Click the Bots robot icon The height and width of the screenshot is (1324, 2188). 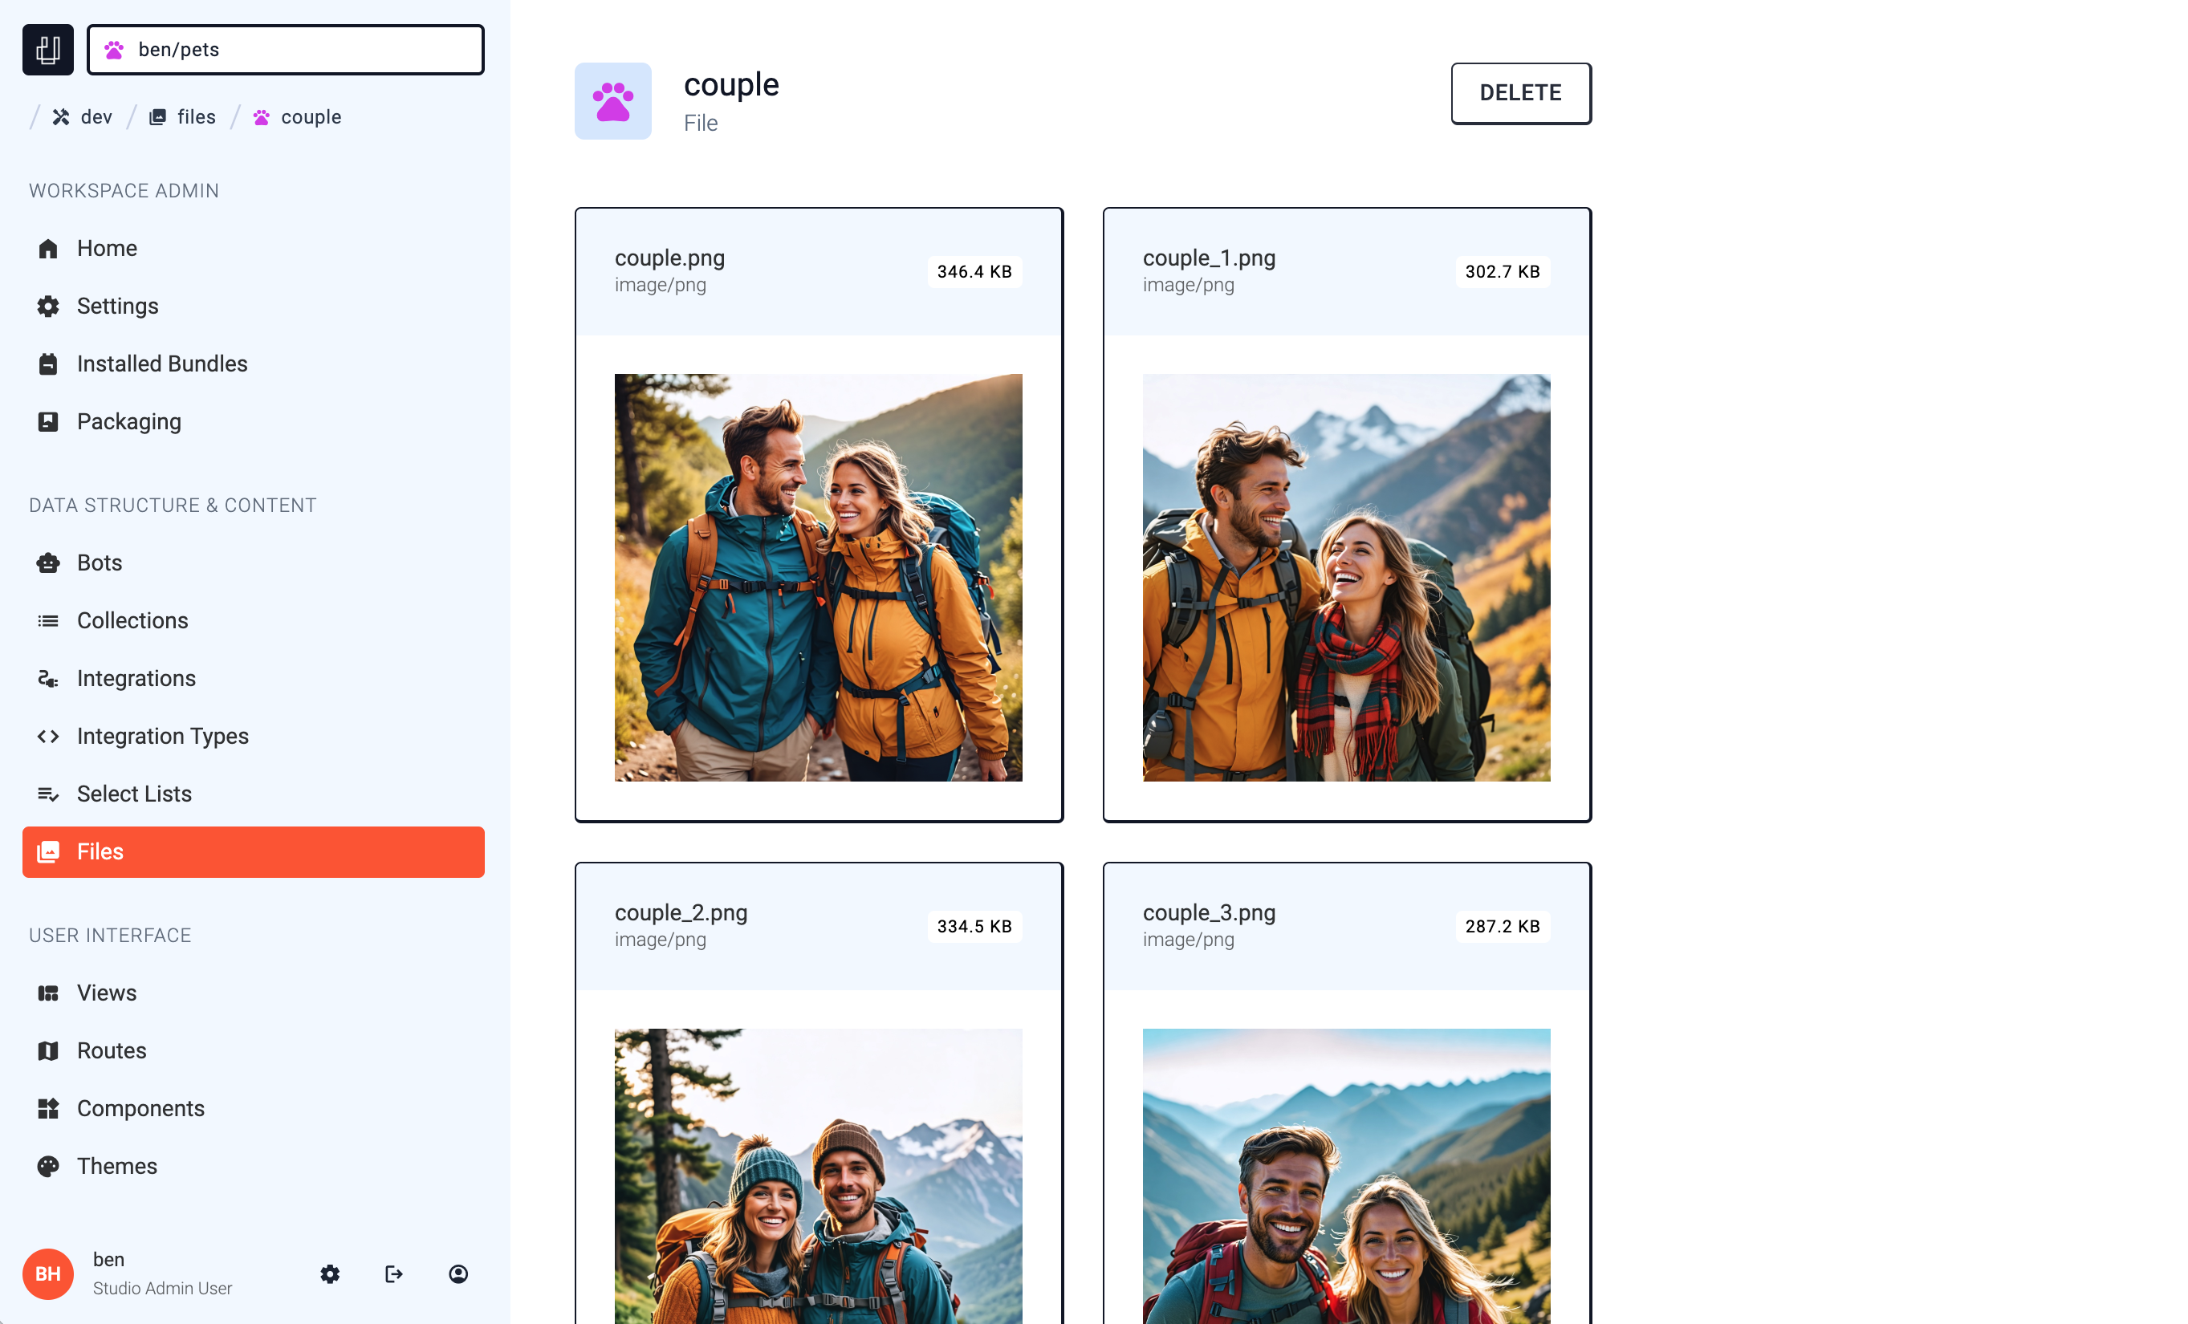click(48, 563)
